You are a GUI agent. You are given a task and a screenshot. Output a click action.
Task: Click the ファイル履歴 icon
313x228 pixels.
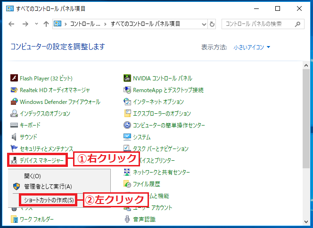pos(127,184)
